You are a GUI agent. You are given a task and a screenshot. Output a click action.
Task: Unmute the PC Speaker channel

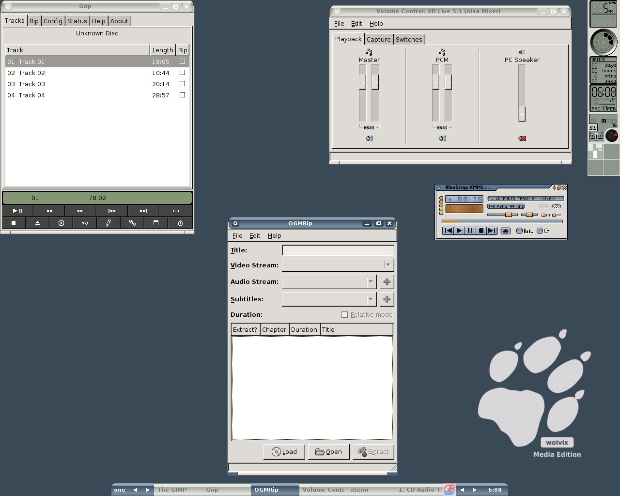pyautogui.click(x=522, y=139)
